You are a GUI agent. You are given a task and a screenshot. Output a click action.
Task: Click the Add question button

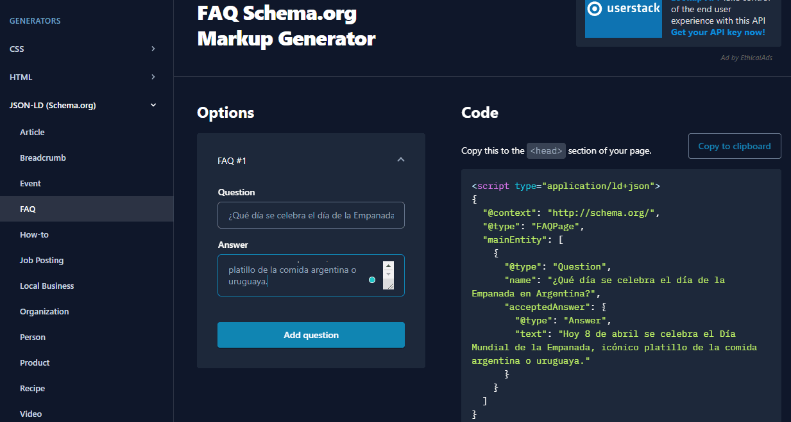point(310,334)
